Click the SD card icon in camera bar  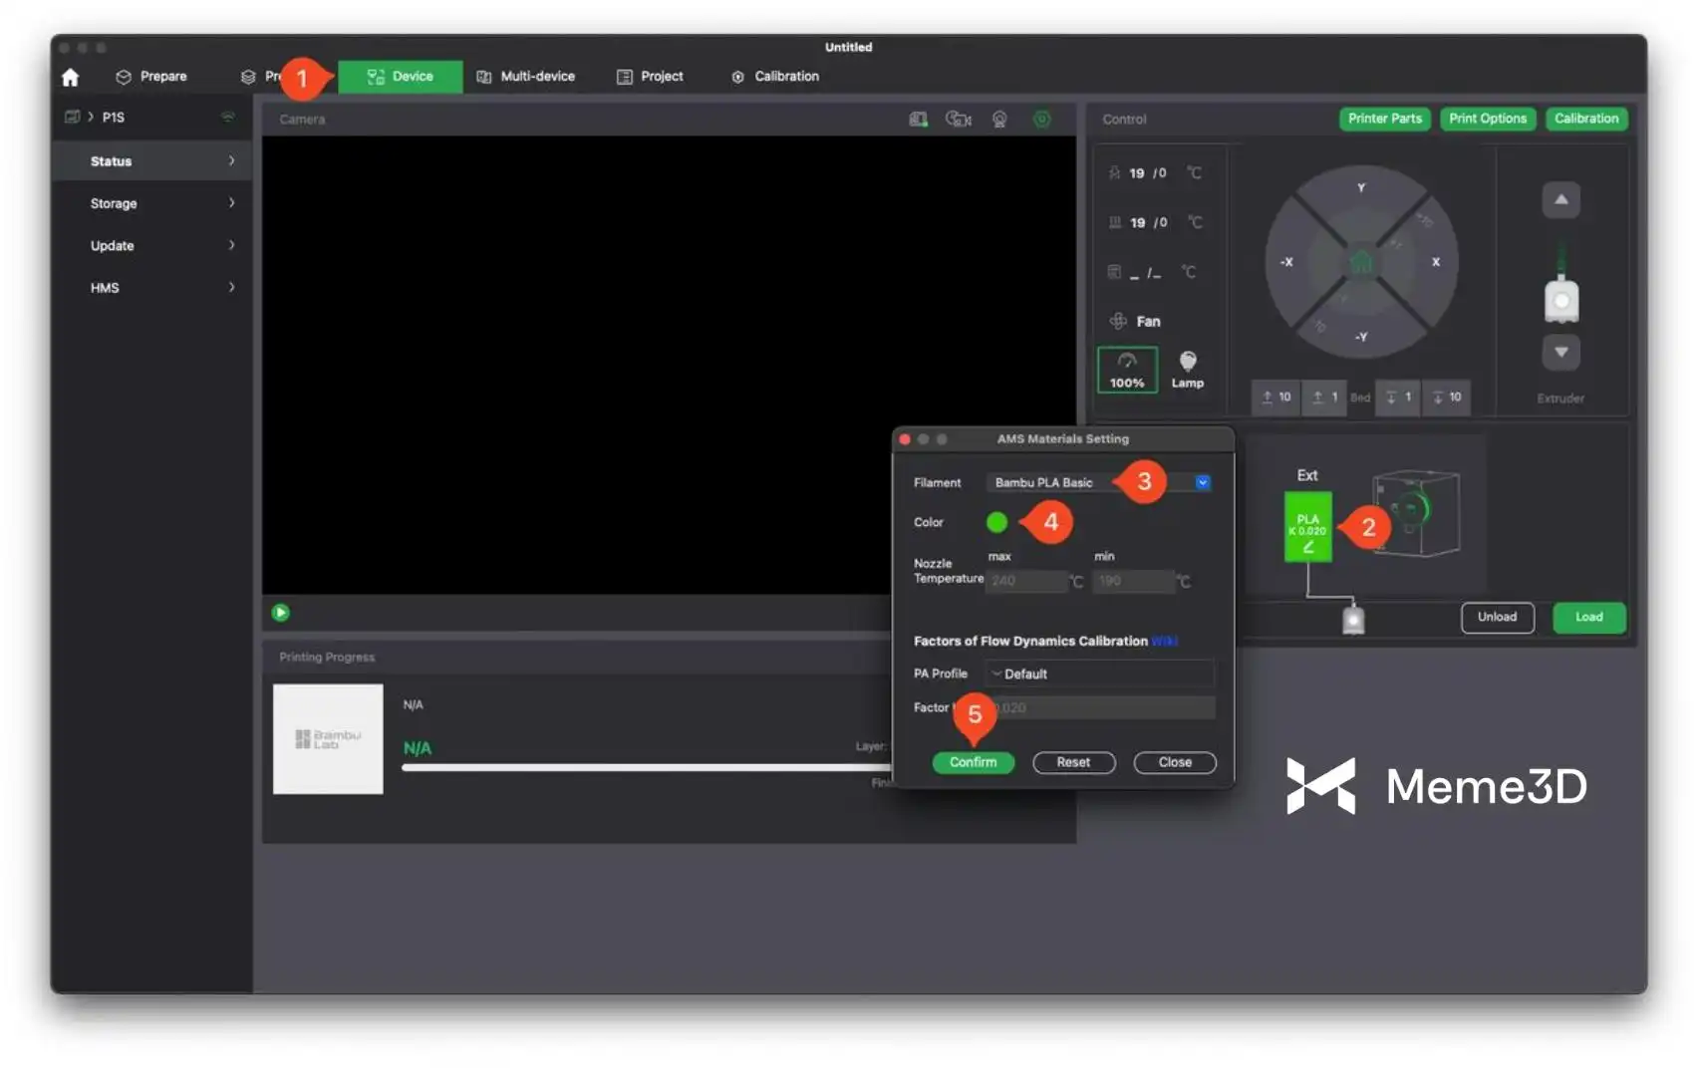918,120
